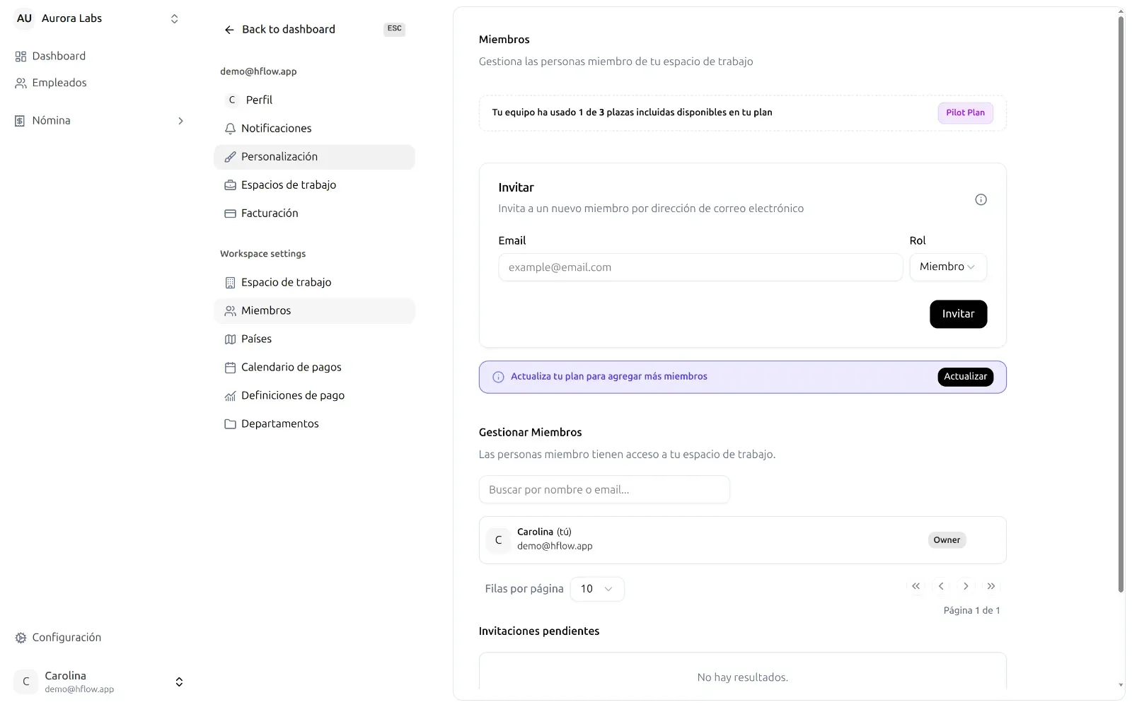This screenshot has height=707, width=1132.
Task: Open Facturación settings section
Action: (314, 214)
